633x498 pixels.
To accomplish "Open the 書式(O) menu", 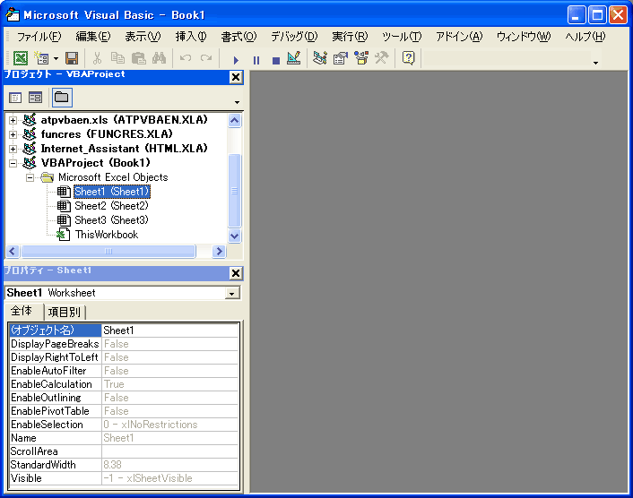I will pos(238,37).
